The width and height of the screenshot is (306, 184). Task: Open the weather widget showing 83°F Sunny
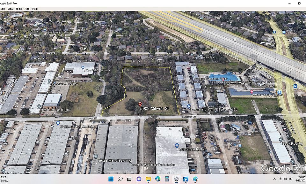pos(5,179)
